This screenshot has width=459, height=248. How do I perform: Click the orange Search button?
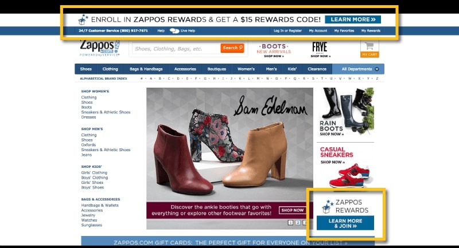pos(232,48)
